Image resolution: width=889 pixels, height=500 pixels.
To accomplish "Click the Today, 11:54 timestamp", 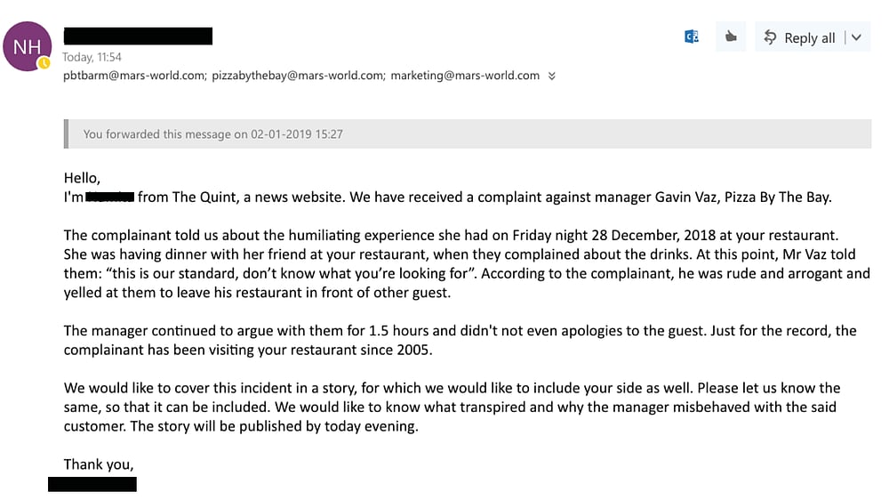I will (92, 58).
